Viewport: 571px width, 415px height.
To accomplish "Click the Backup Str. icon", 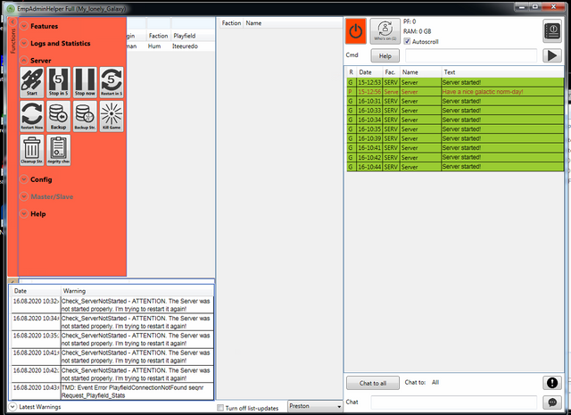I will (86, 116).
